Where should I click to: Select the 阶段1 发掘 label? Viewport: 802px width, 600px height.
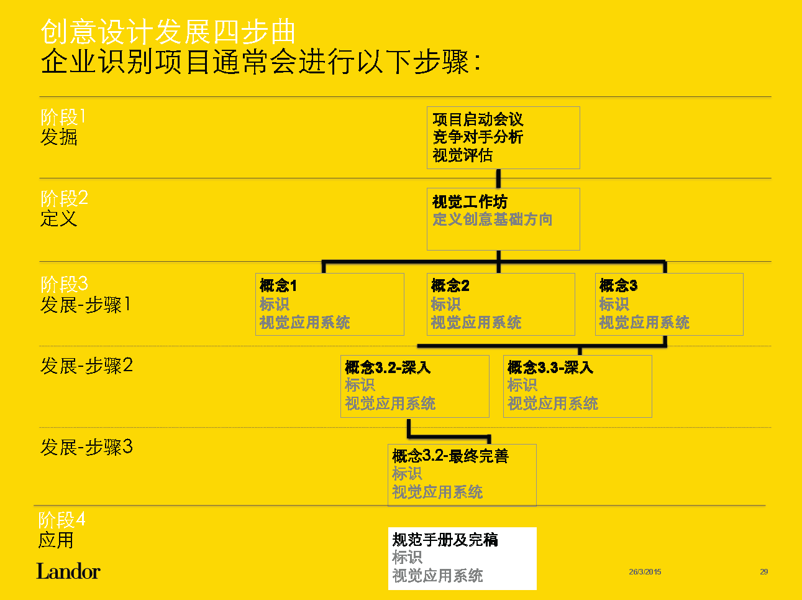click(x=62, y=127)
